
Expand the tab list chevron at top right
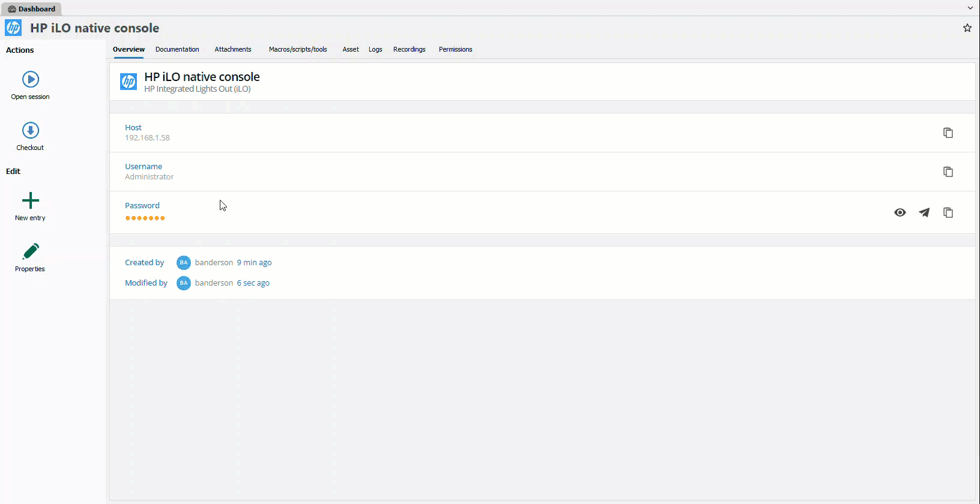click(970, 8)
